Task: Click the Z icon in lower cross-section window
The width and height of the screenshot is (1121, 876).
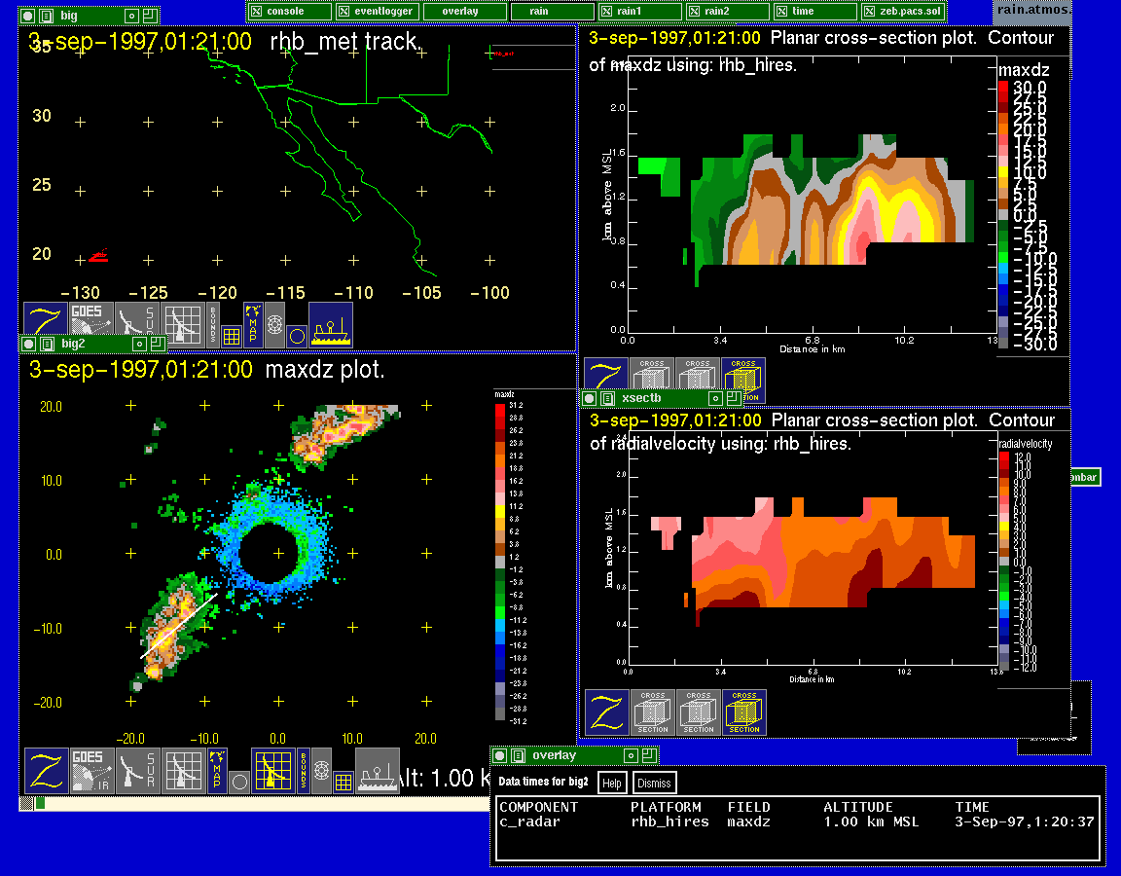Action: 606,712
